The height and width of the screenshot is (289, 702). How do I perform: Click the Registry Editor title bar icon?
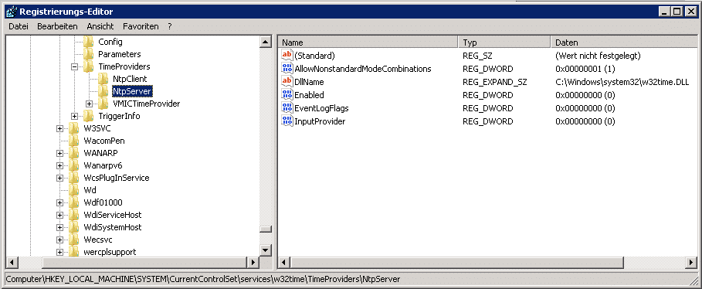pos(11,11)
